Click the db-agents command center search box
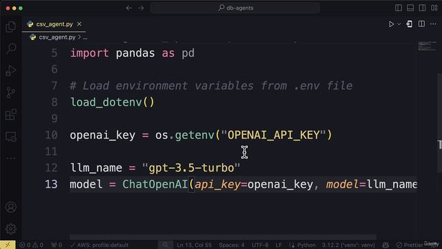The height and width of the screenshot is (249, 442). pyautogui.click(x=235, y=8)
